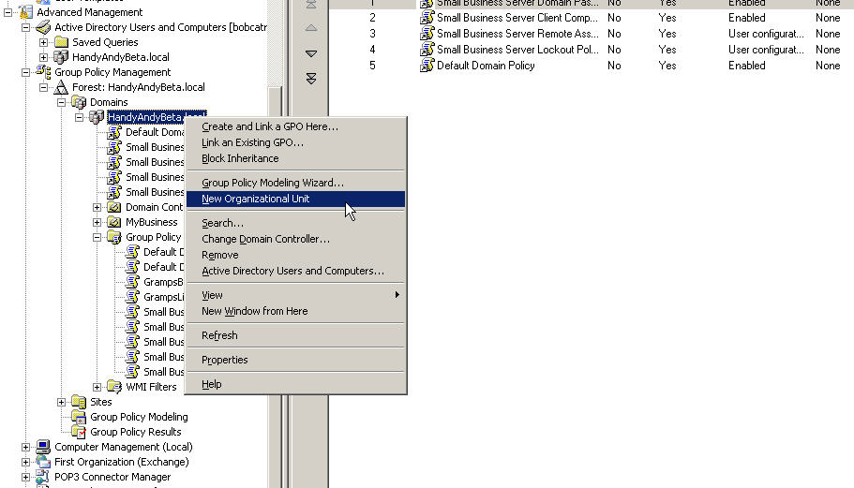Click Help in the context menu
The width and height of the screenshot is (854, 488).
tap(295, 384)
